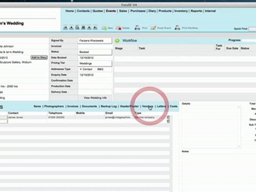This screenshot has width=256, height=192.
Task: Click in the Notes text area
Action: click(x=219, y=172)
